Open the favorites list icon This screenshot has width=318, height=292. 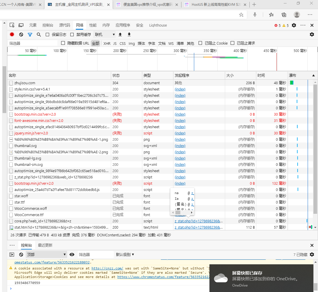click(271, 15)
